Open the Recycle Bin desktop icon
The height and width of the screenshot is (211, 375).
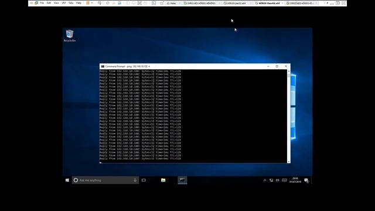[70, 36]
